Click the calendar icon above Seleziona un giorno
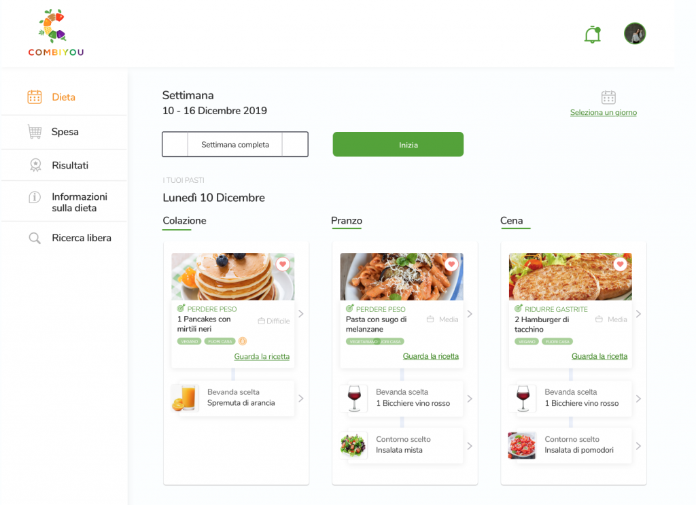This screenshot has width=696, height=505. tap(608, 97)
